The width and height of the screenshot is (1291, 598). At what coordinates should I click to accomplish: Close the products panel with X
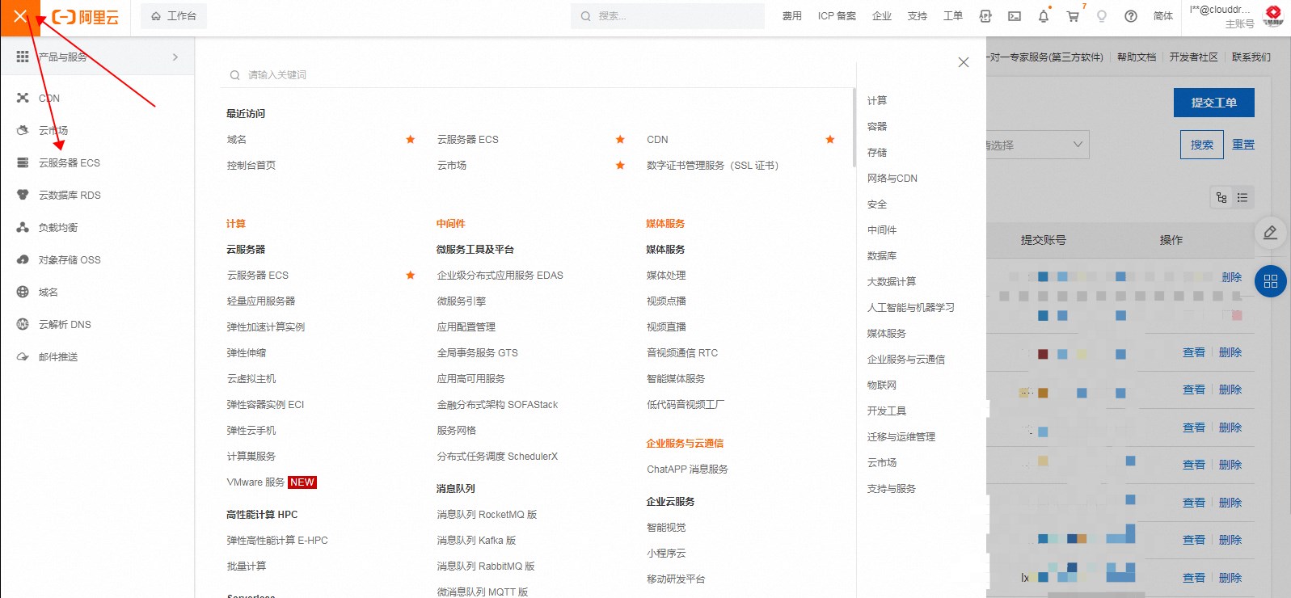click(964, 62)
